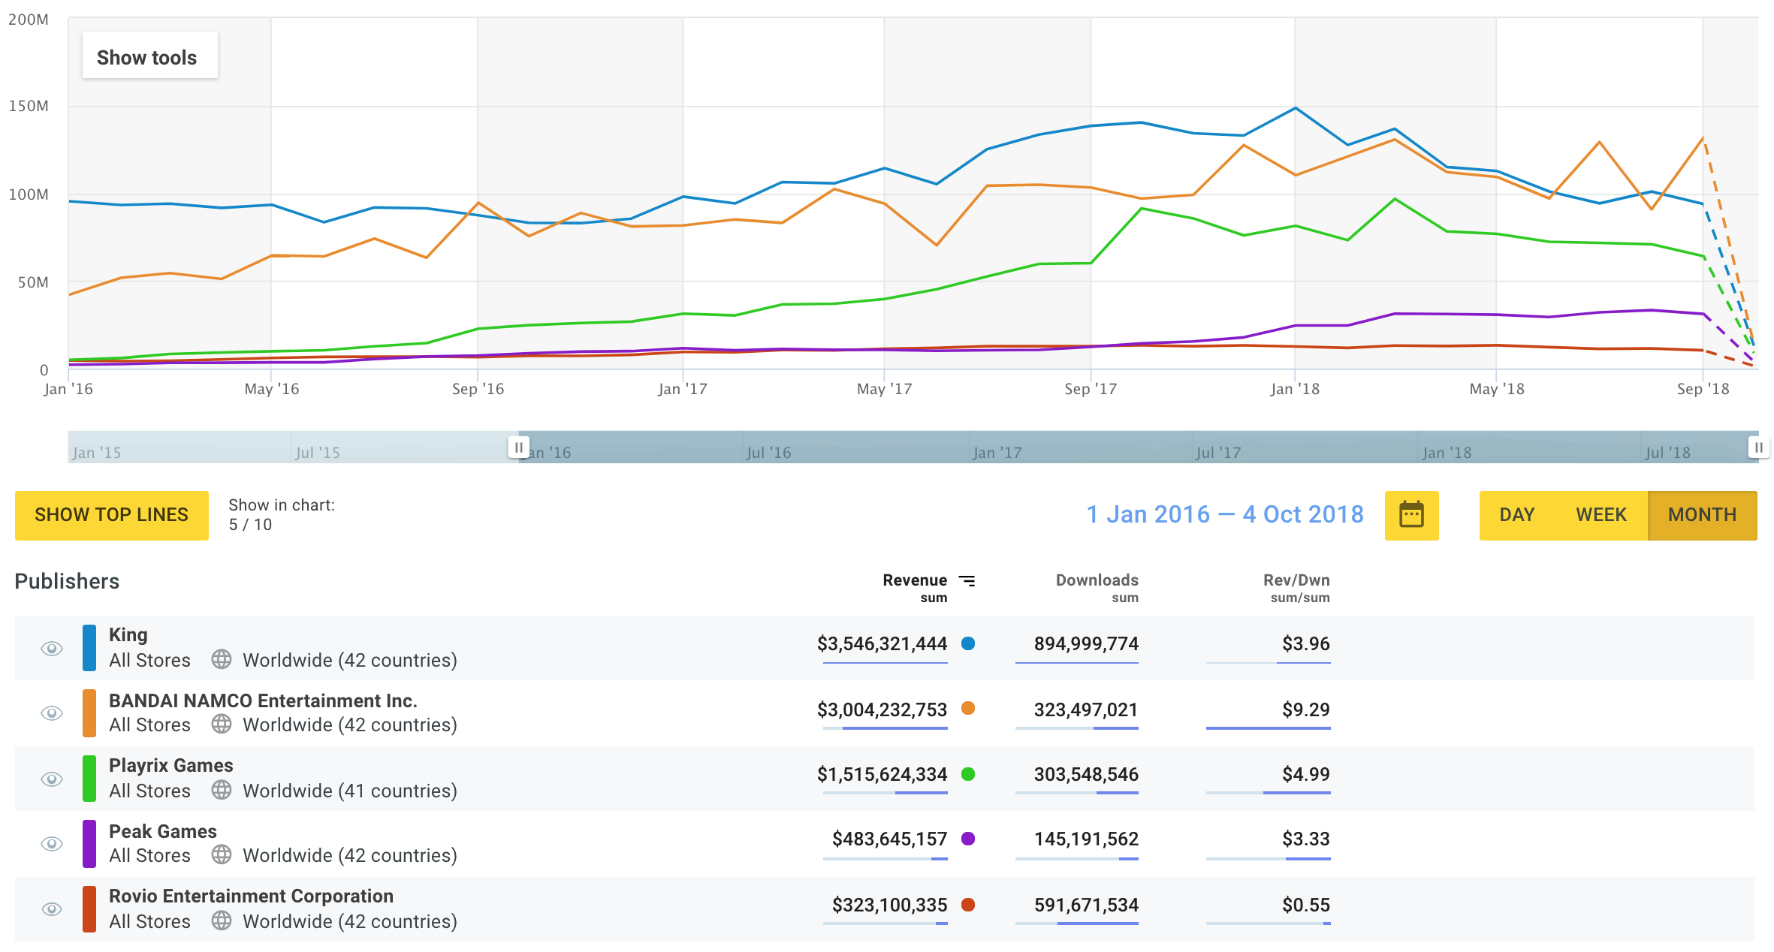Image resolution: width=1774 pixels, height=952 pixels.
Task: Click Playrix Games green revenue dot
Action: [968, 774]
